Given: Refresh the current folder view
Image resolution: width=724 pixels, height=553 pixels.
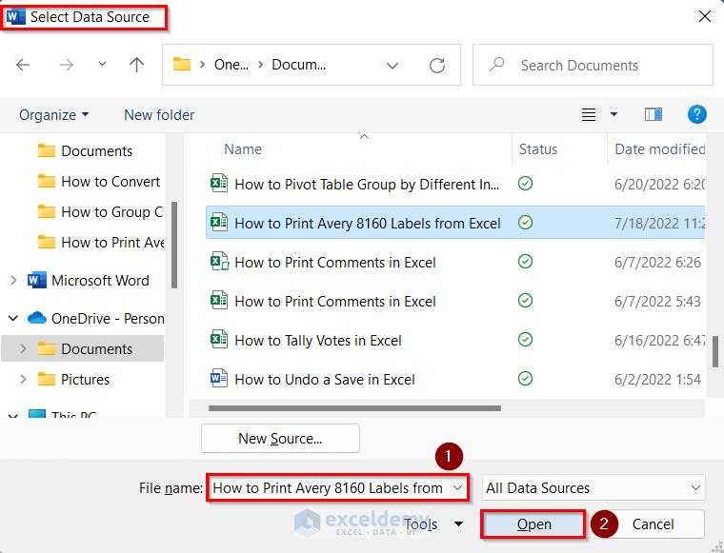Looking at the screenshot, I should click(437, 65).
